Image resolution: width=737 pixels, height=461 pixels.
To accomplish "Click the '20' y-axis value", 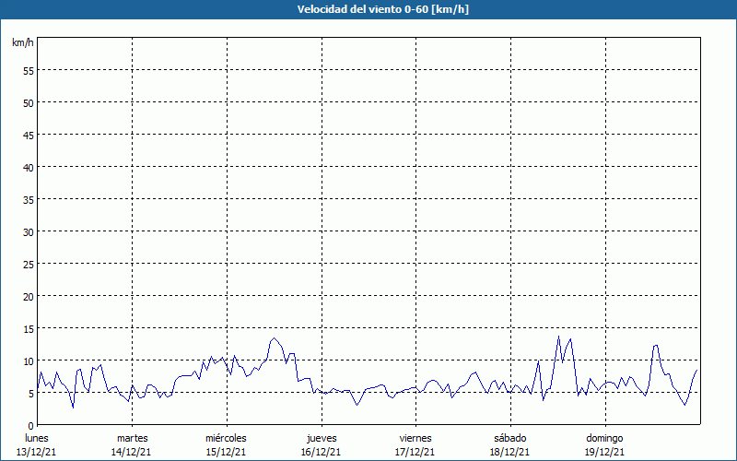I will (x=29, y=297).
